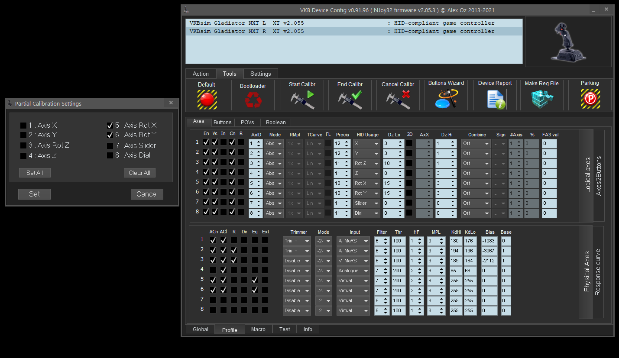Open the Macro bottom tab
This screenshot has width=619, height=358.
[258, 329]
